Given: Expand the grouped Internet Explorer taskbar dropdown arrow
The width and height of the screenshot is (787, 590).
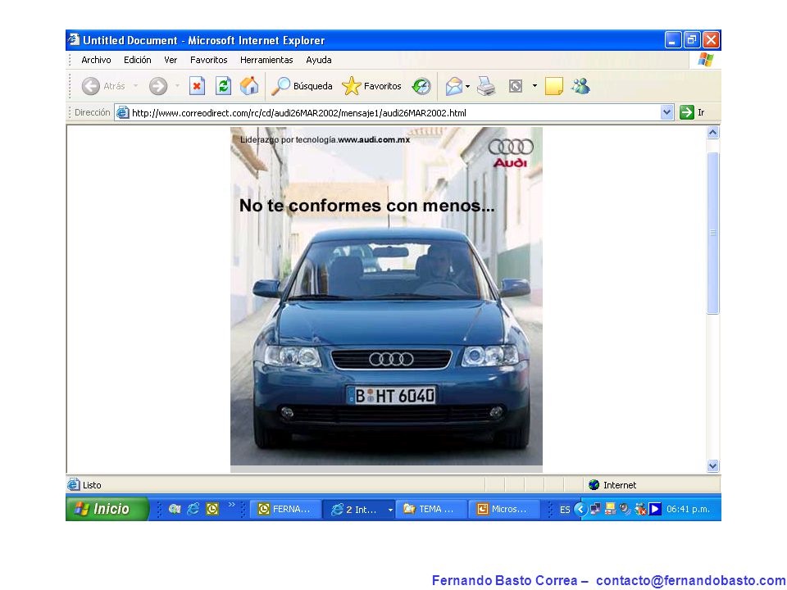Looking at the screenshot, I should (x=390, y=510).
